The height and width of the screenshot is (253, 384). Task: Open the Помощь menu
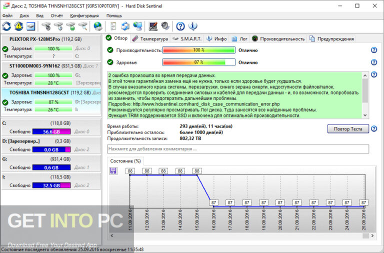click(114, 15)
